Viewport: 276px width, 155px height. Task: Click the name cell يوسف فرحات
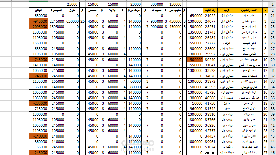[x=249, y=76]
